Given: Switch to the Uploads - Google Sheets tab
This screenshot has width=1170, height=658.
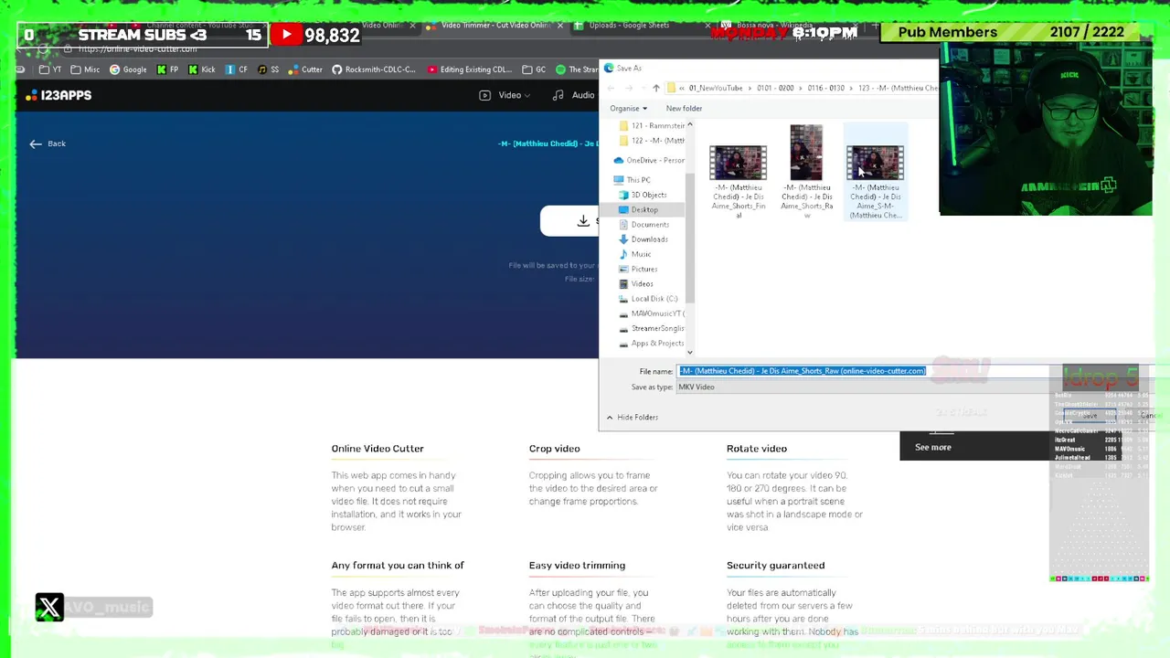Looking at the screenshot, I should pos(629,25).
